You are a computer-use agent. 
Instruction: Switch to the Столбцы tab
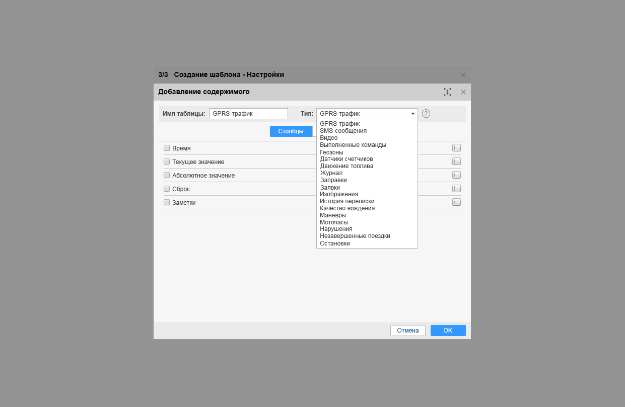(x=291, y=131)
